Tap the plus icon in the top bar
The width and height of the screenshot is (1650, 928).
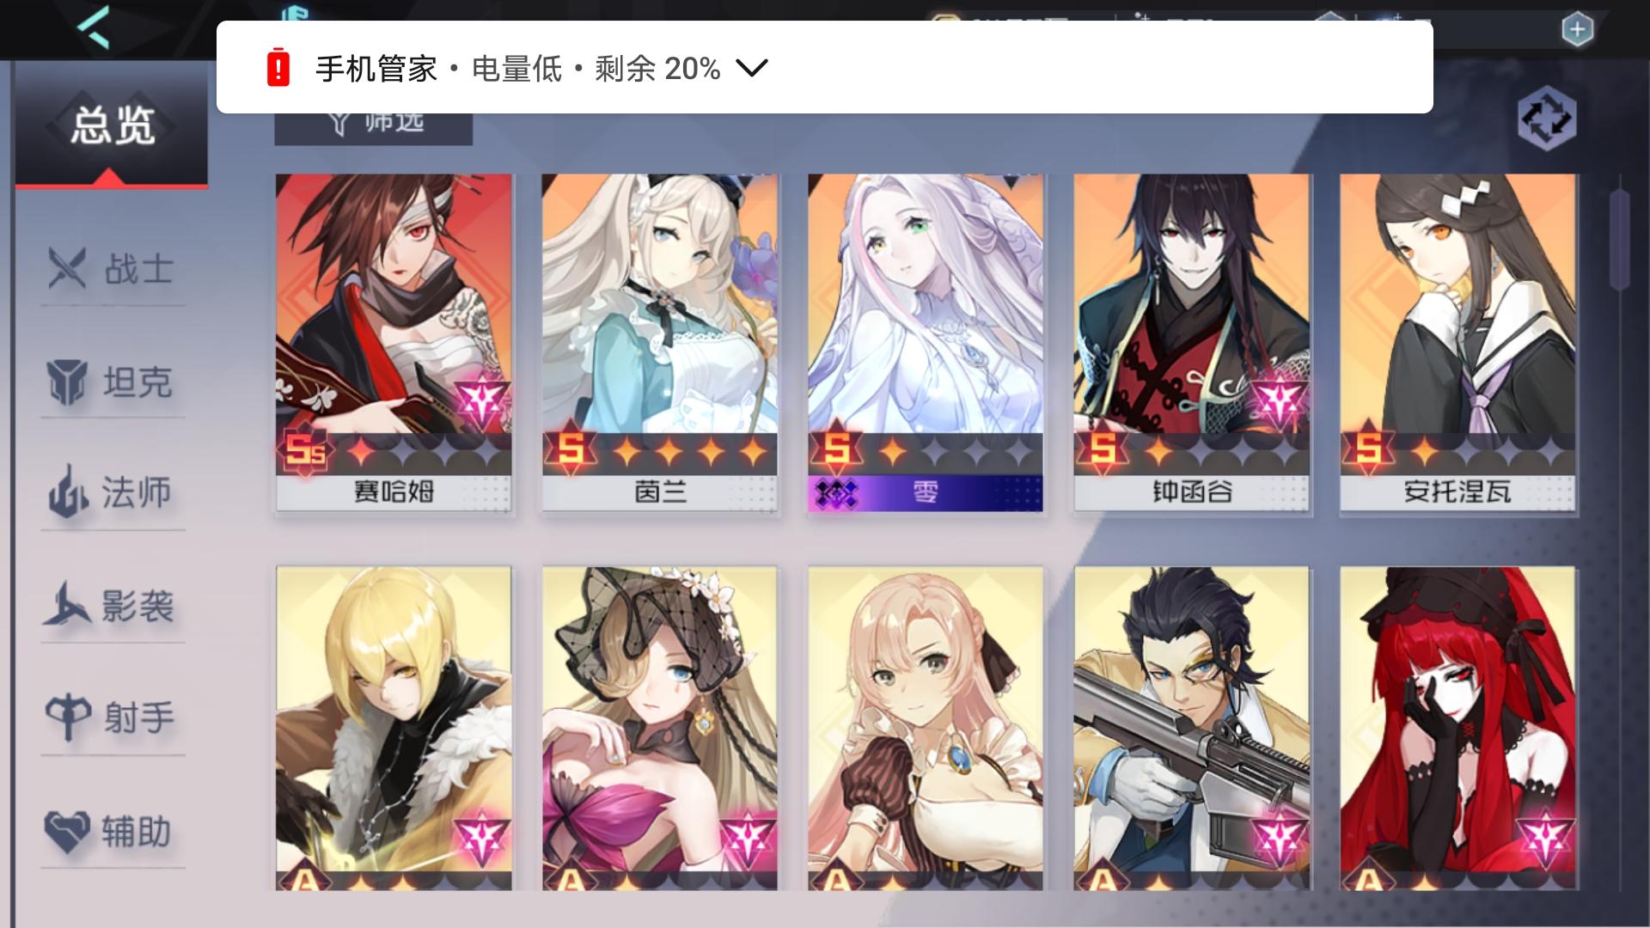1577,30
